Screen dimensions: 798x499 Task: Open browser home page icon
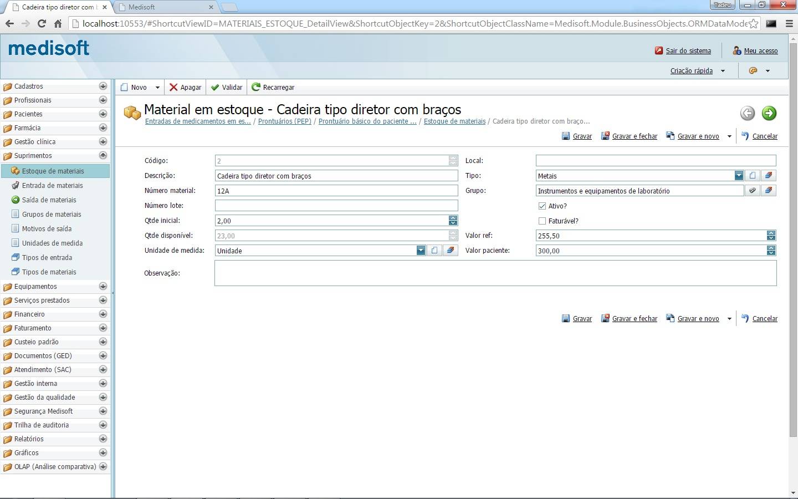click(x=58, y=23)
